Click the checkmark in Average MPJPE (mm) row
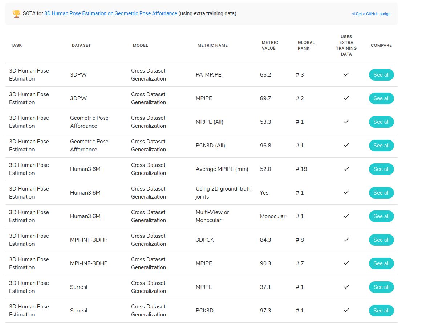Viewport: 422px width, 323px height. click(x=346, y=169)
